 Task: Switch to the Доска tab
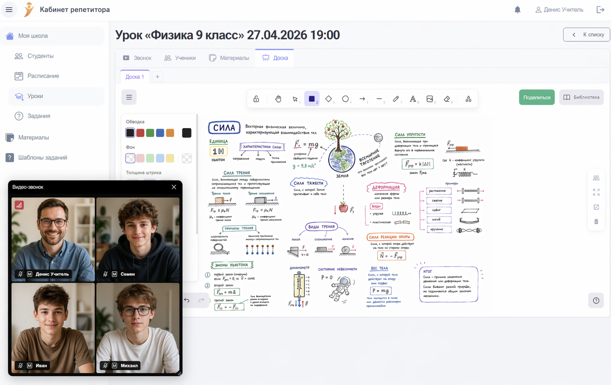tap(275, 58)
